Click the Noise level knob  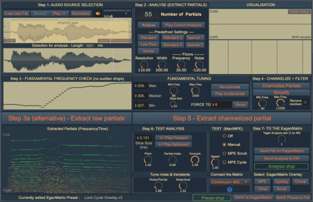[183, 186]
